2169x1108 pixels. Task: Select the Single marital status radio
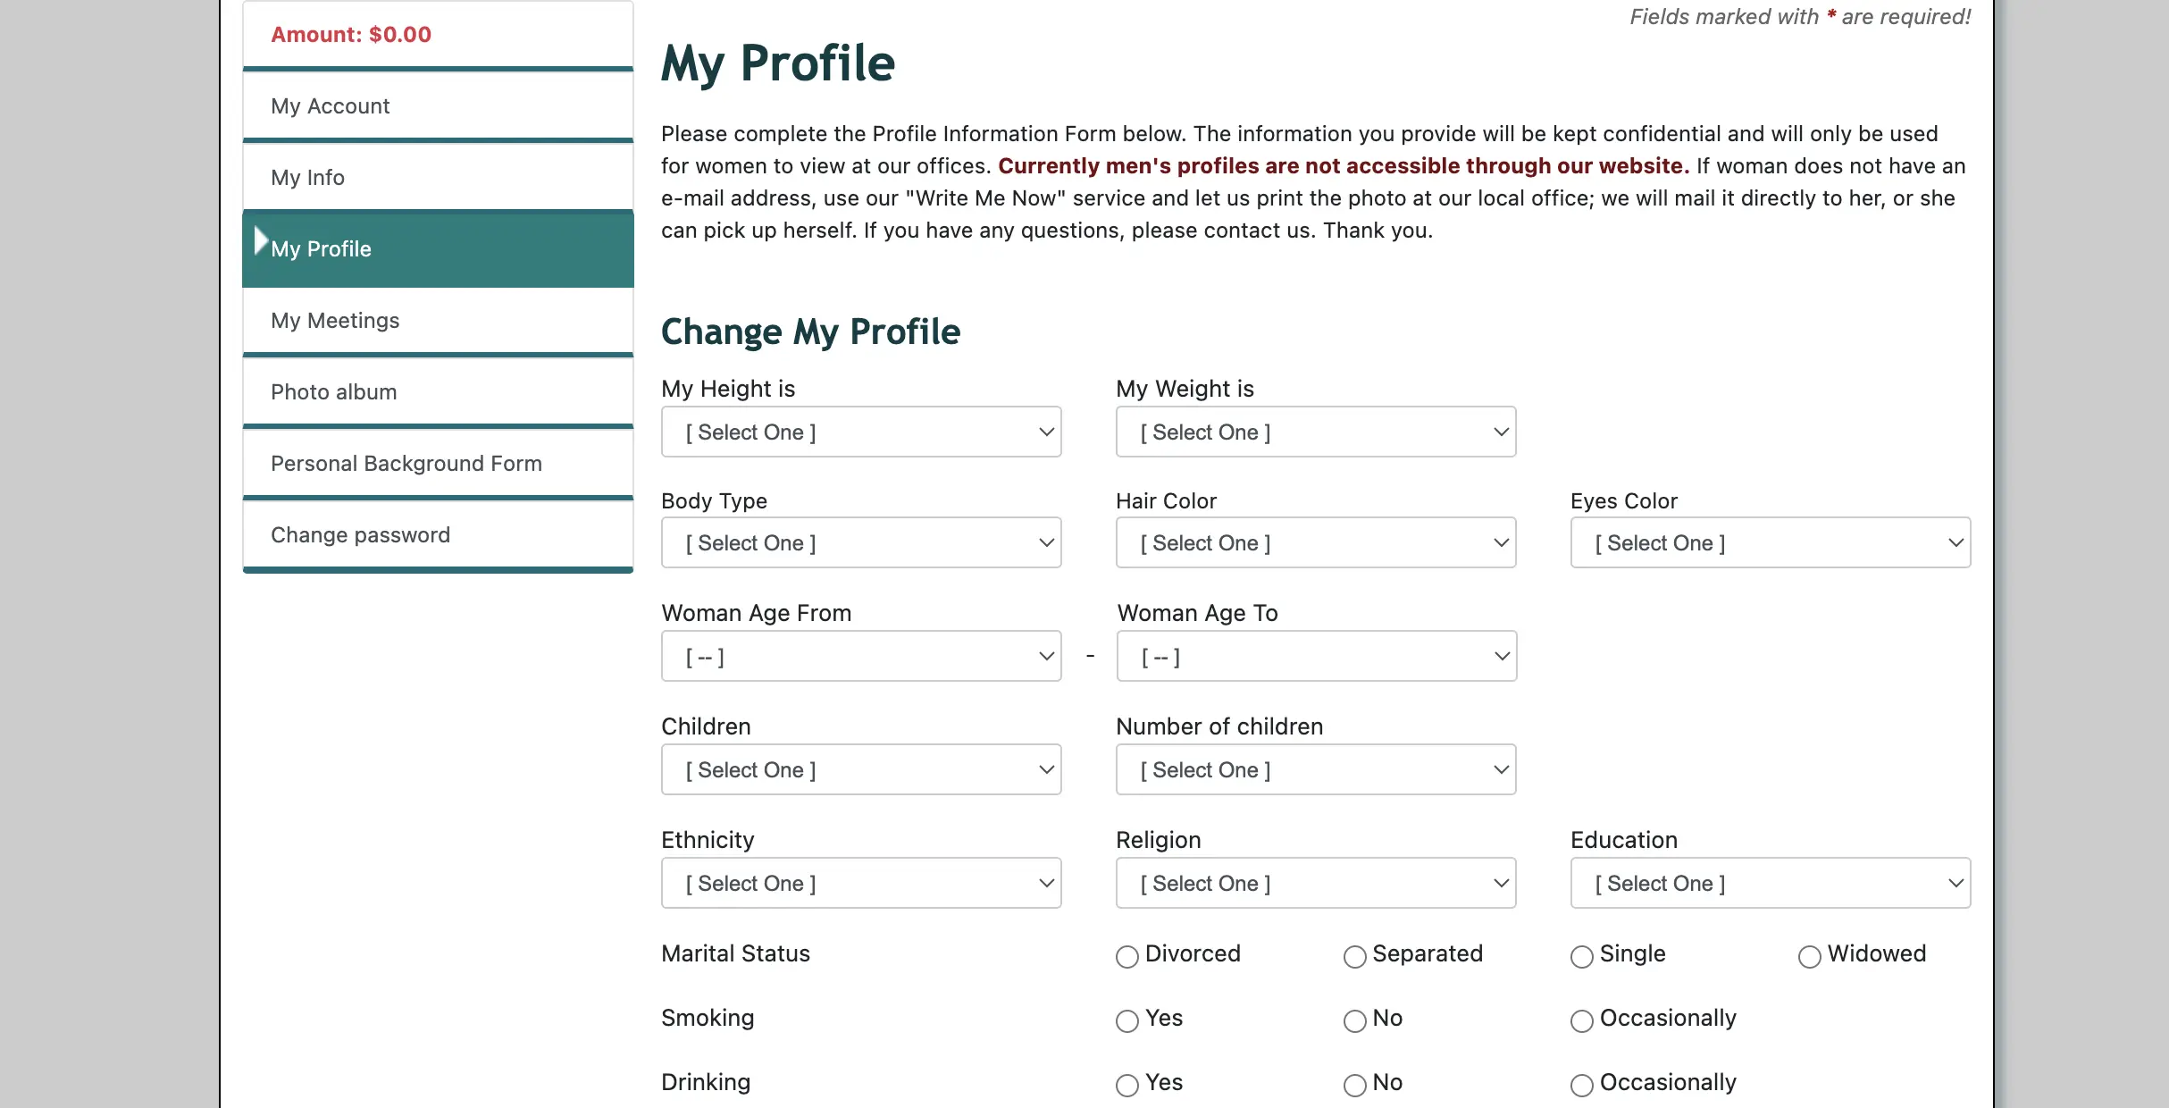click(x=1582, y=957)
